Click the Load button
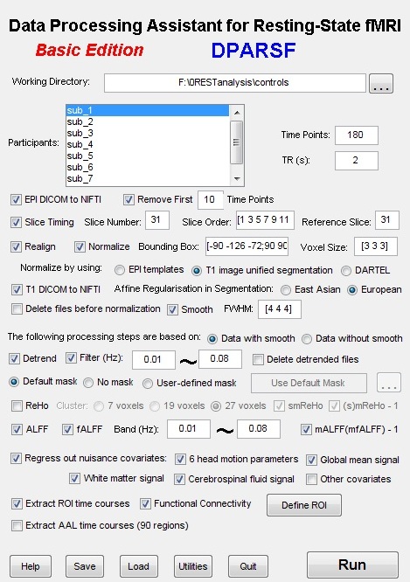This screenshot has width=410, height=582. (138, 566)
